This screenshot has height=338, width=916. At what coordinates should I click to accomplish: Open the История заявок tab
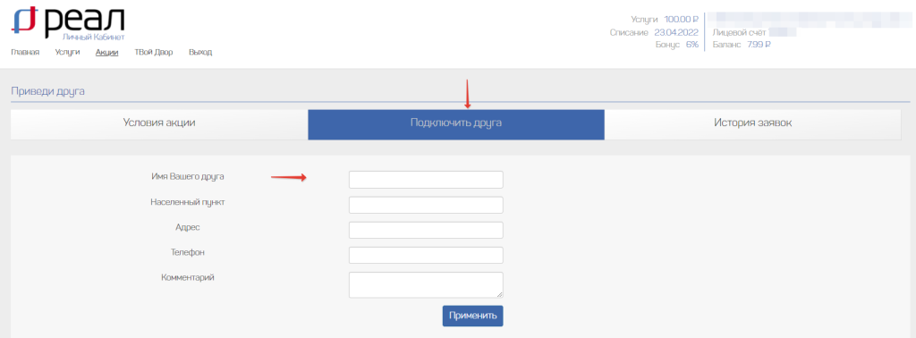pos(753,124)
